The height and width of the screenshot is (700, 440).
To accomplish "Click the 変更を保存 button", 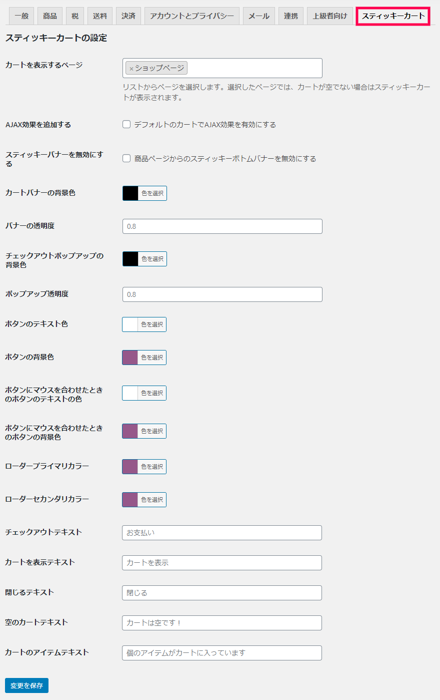I will (26, 685).
